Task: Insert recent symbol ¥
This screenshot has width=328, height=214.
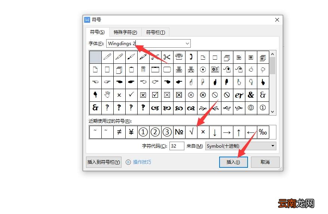Action: click(131, 132)
